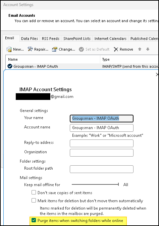Click the Remove X icon
The height and width of the screenshot is (226, 159).
pos(116,49)
